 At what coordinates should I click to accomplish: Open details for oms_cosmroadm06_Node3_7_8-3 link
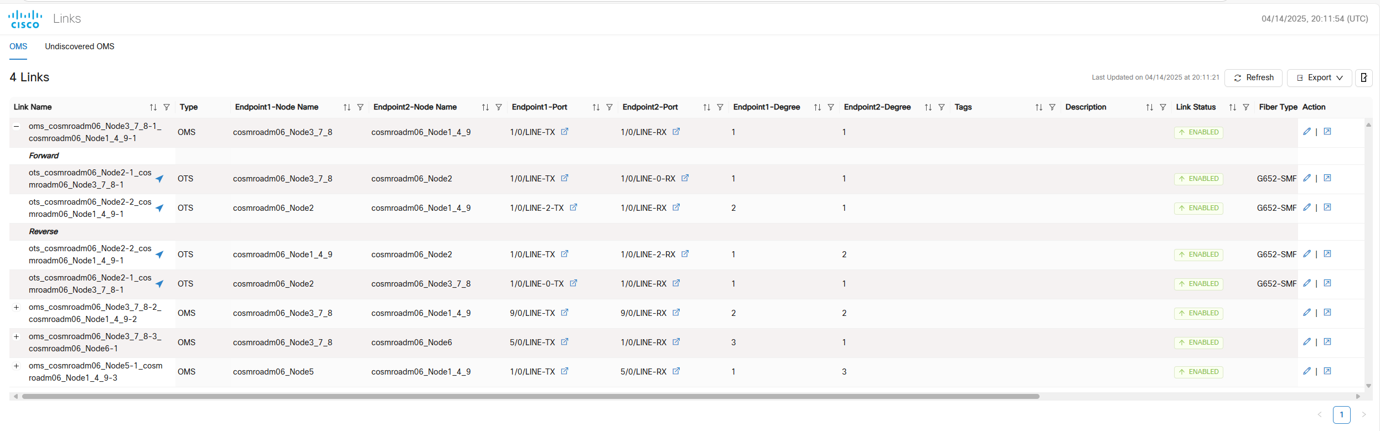pyautogui.click(x=1327, y=342)
